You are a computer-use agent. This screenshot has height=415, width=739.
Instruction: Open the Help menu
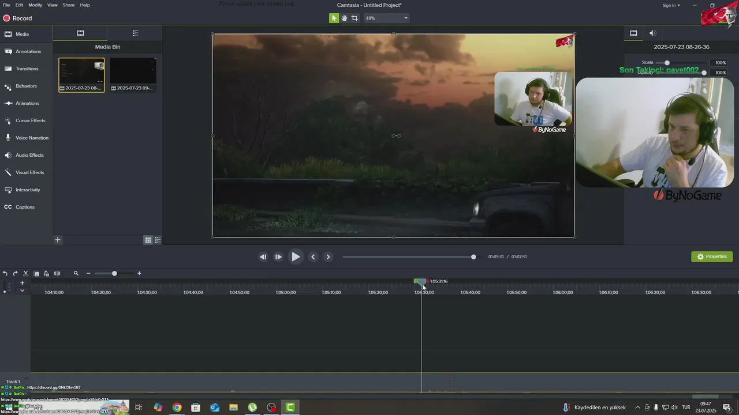[x=85, y=5]
